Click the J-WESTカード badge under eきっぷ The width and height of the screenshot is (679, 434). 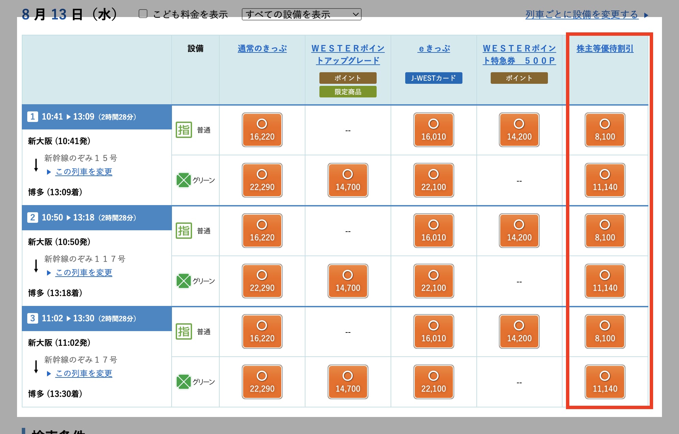click(x=433, y=78)
